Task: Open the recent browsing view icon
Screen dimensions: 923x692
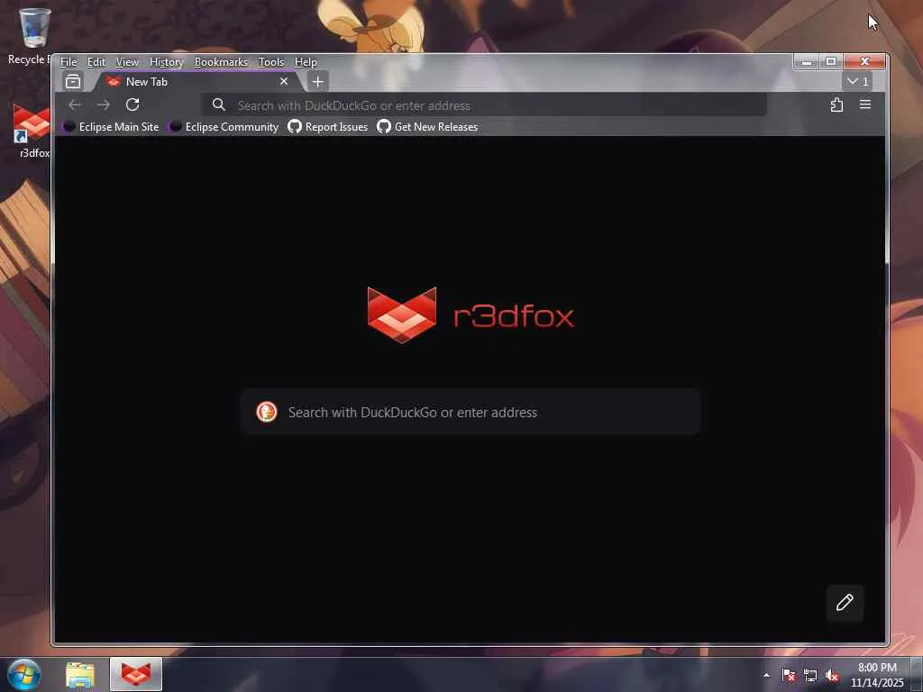Action: click(73, 81)
